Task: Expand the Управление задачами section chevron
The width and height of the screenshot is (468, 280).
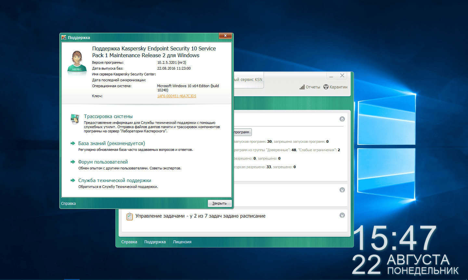Action: 342,215
